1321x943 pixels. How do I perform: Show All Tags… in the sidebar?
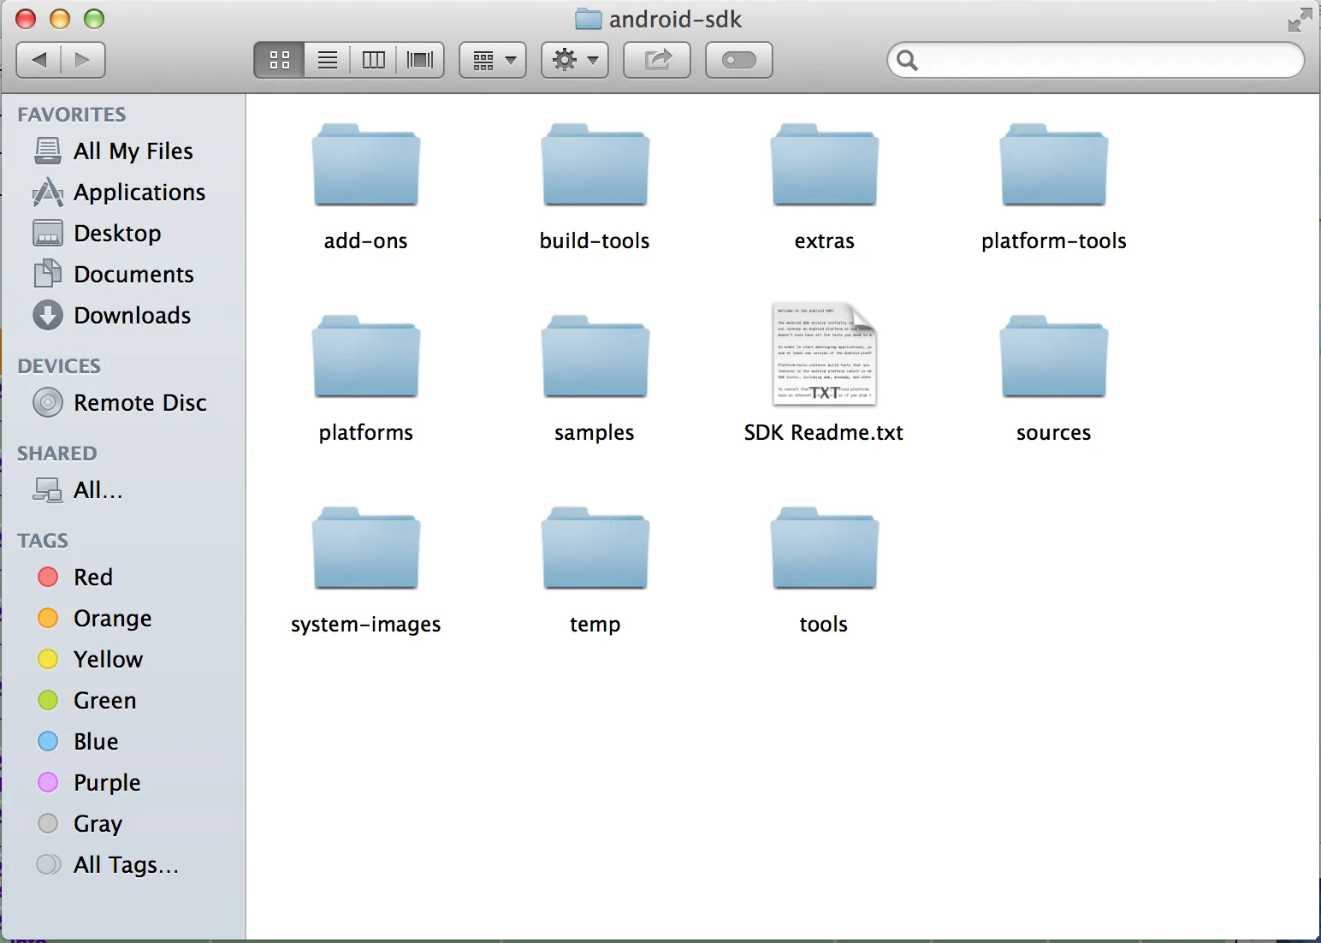123,865
